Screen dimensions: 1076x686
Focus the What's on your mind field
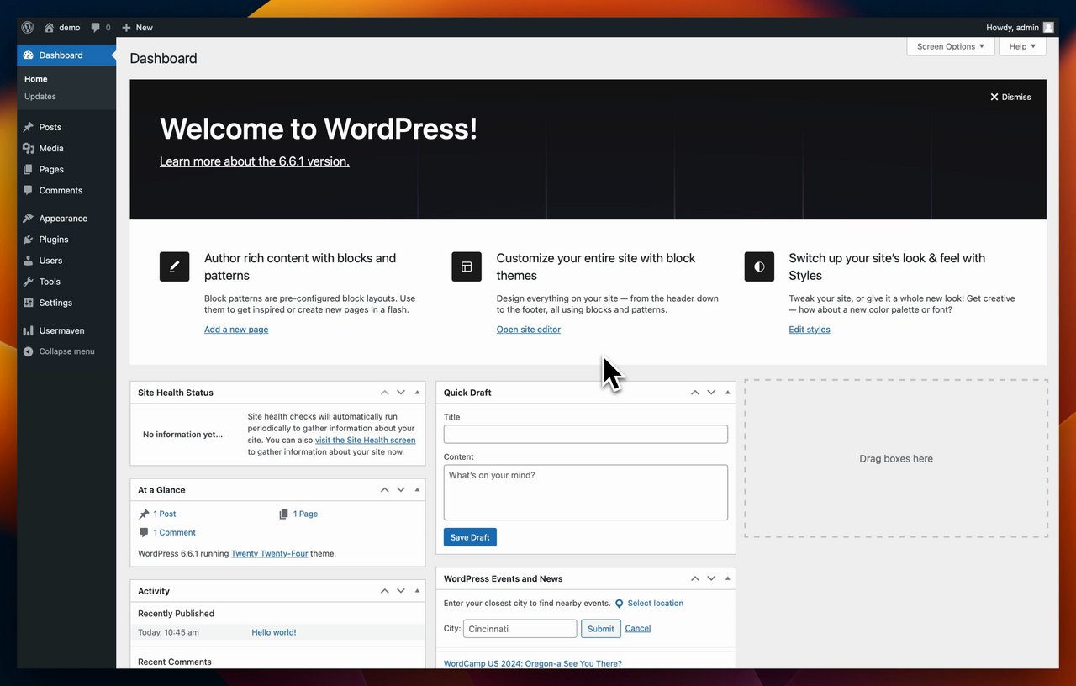point(586,493)
